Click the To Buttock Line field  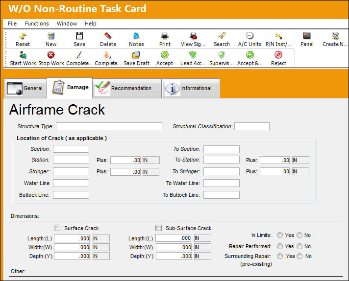(x=222, y=195)
